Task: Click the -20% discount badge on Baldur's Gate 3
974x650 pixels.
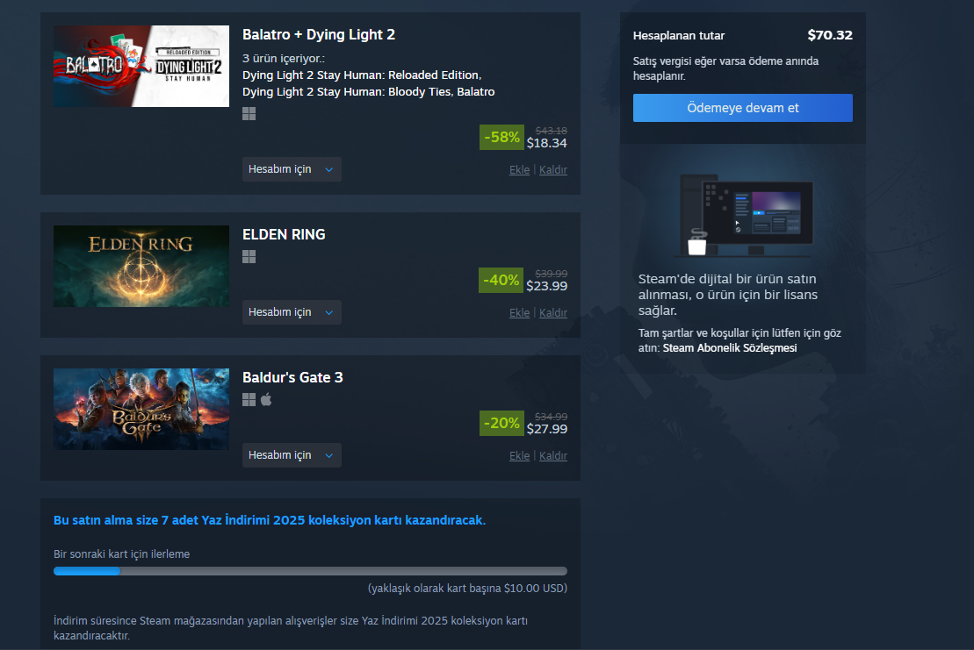Action: [501, 423]
